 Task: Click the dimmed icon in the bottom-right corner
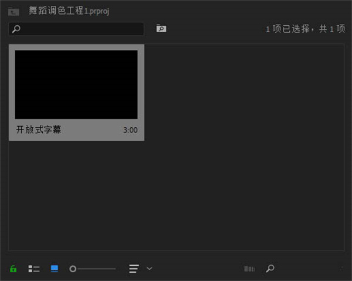341,269
